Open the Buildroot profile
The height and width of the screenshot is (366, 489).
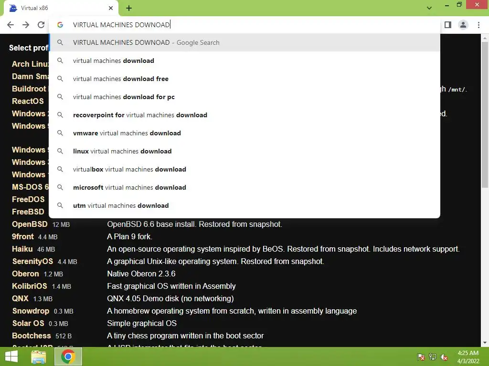(x=29, y=89)
